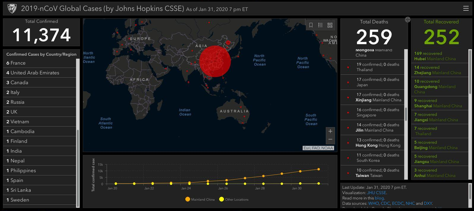Show the map legend list icon
The height and width of the screenshot is (211, 474).
pyautogui.click(x=320, y=25)
